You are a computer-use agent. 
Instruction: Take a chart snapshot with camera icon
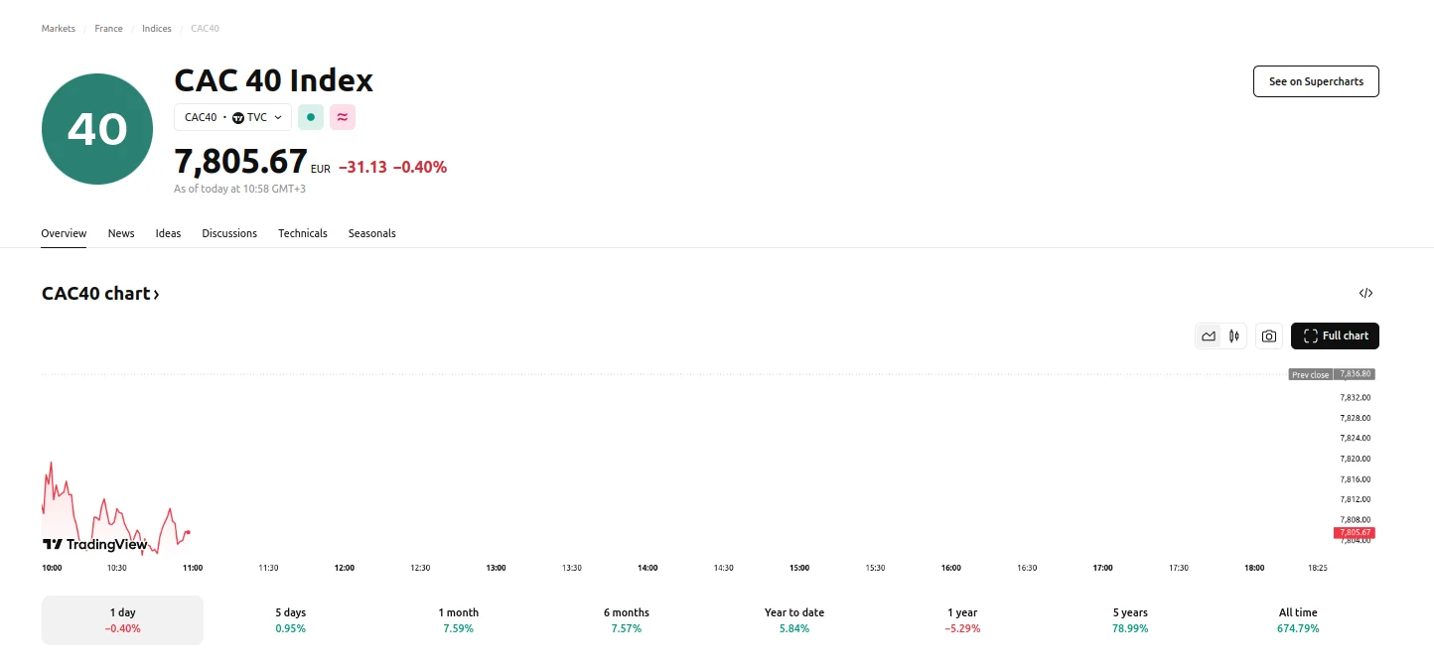tap(1269, 336)
